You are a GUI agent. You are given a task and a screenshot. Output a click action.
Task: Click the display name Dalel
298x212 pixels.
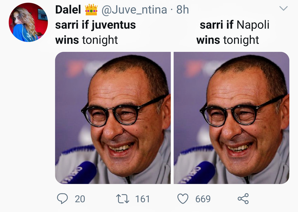(68, 10)
